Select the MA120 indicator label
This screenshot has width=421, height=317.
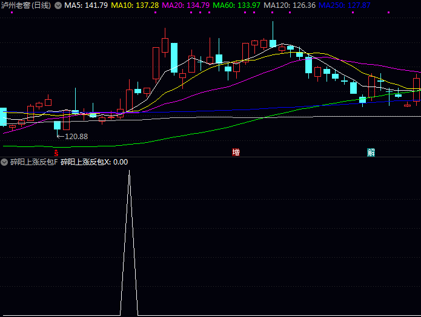(290, 5)
